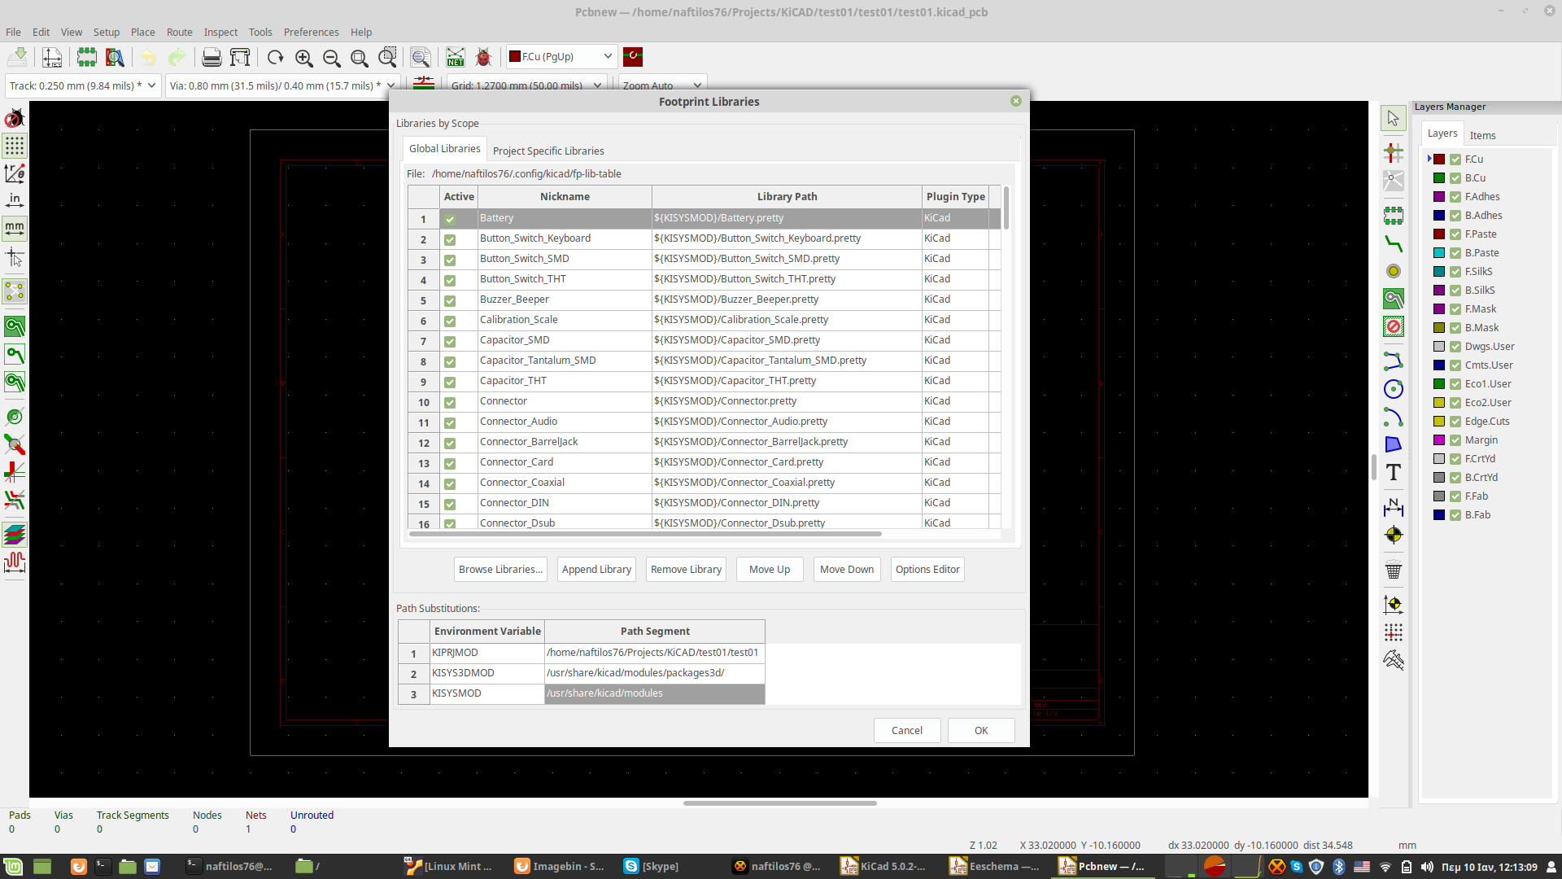The width and height of the screenshot is (1562, 879).
Task: Select the arrow cursor tool in right toolbar
Action: coord(1394,119)
